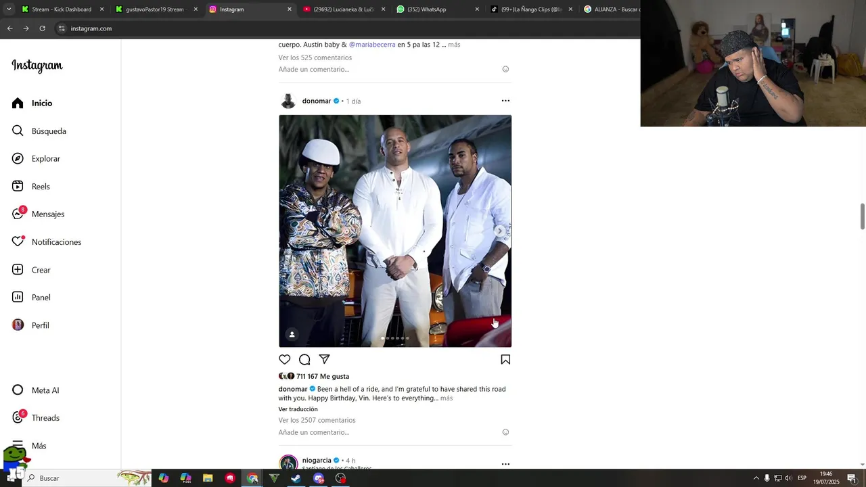Open Notificaciones panel
This screenshot has height=487, width=866.
(47, 241)
